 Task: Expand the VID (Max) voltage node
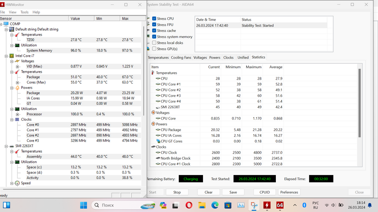click(17, 67)
